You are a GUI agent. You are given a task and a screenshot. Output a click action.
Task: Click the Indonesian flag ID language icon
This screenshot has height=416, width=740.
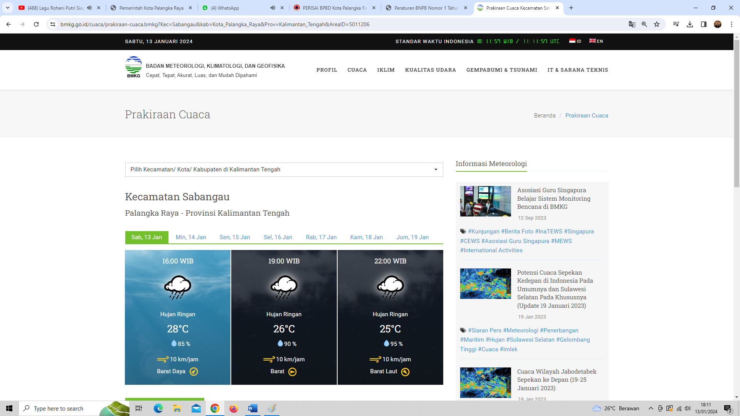click(575, 41)
